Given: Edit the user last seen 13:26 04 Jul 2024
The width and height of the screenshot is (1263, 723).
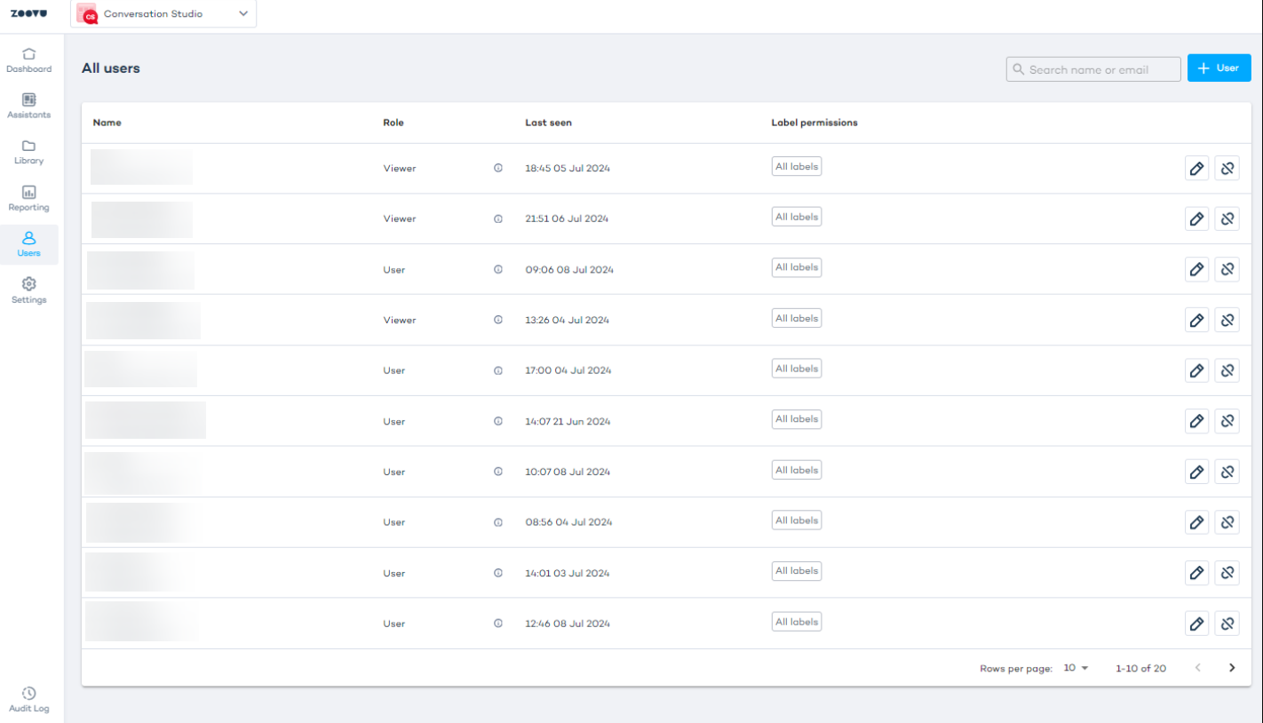Looking at the screenshot, I should pos(1197,321).
